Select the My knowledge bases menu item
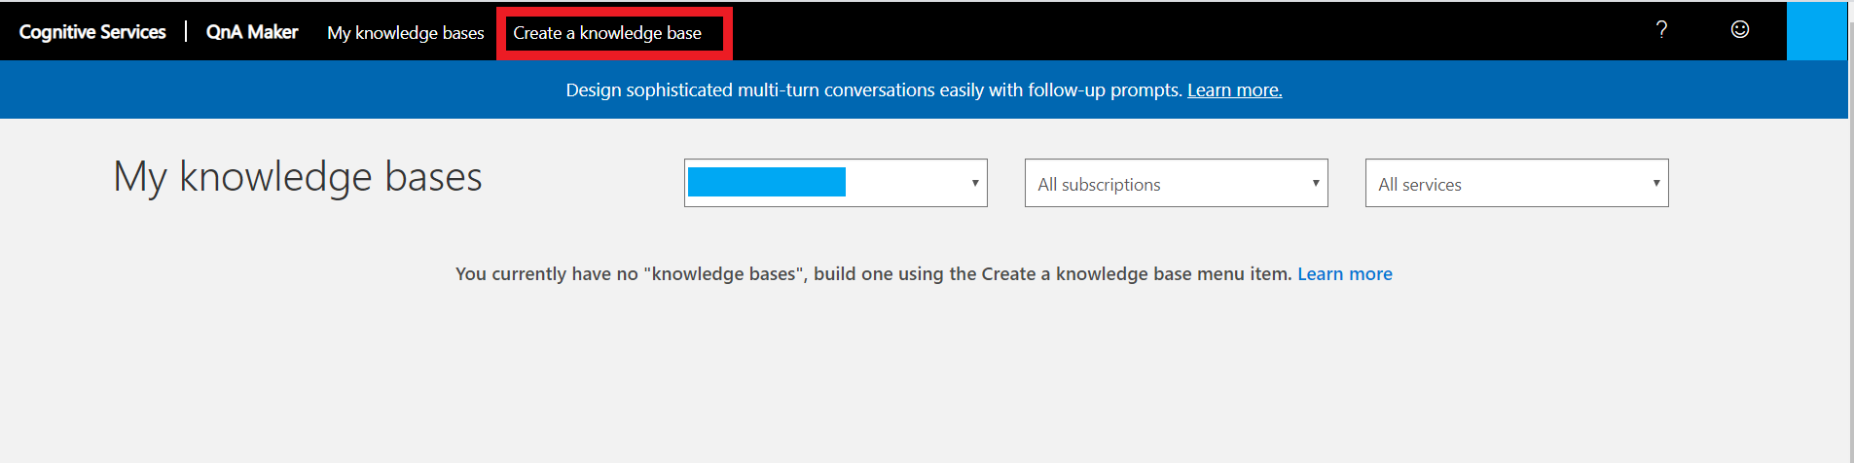The height and width of the screenshot is (463, 1854). pyautogui.click(x=406, y=33)
